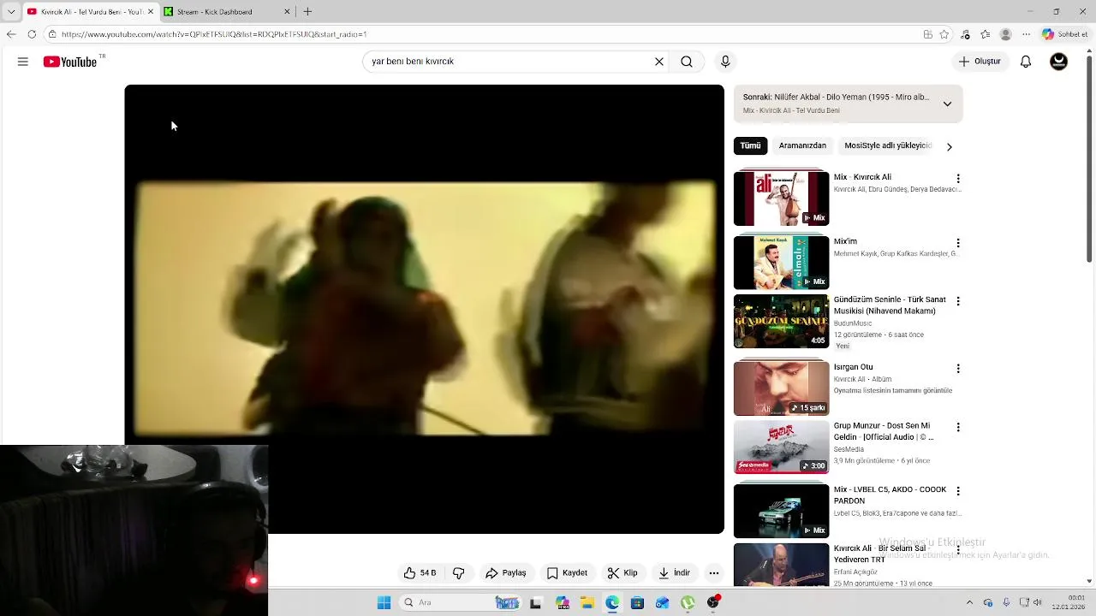Image resolution: width=1096 pixels, height=616 pixels.
Task: Download the video with İndir
Action: pyautogui.click(x=674, y=573)
